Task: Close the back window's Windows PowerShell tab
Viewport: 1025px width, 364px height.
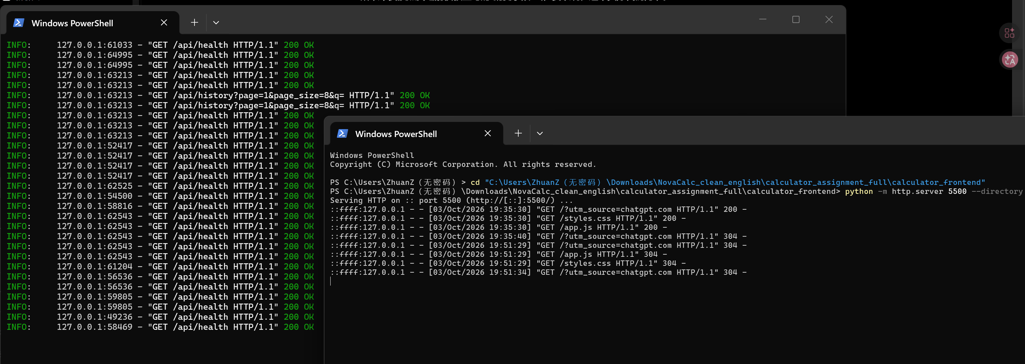Action: point(164,23)
